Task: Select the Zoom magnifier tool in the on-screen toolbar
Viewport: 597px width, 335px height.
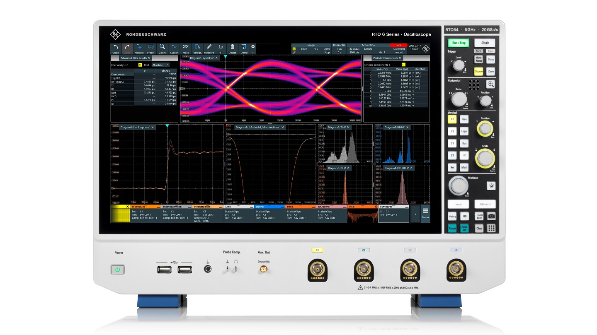Action: pyautogui.click(x=163, y=49)
